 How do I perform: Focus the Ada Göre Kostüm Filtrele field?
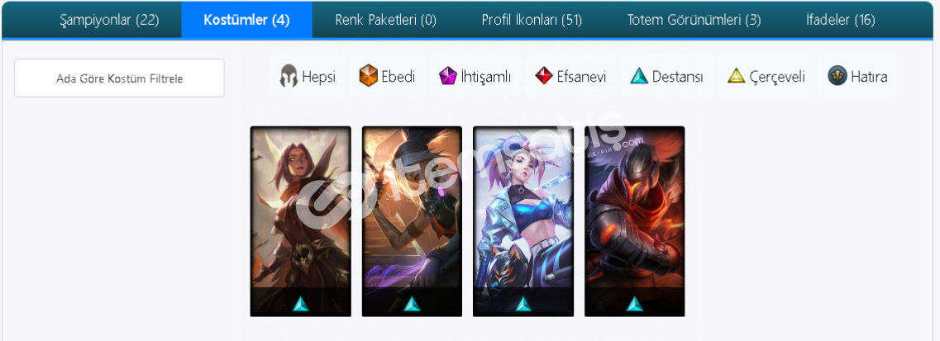pos(119,78)
